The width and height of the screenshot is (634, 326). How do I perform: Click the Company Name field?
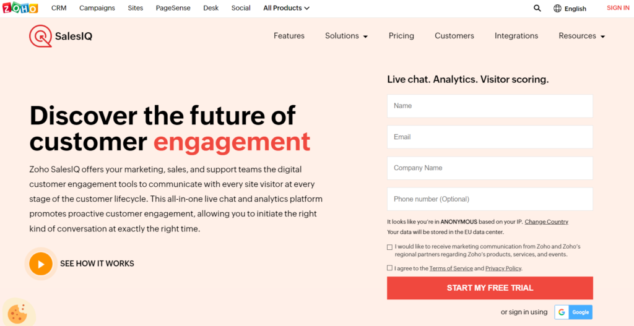pos(490,168)
